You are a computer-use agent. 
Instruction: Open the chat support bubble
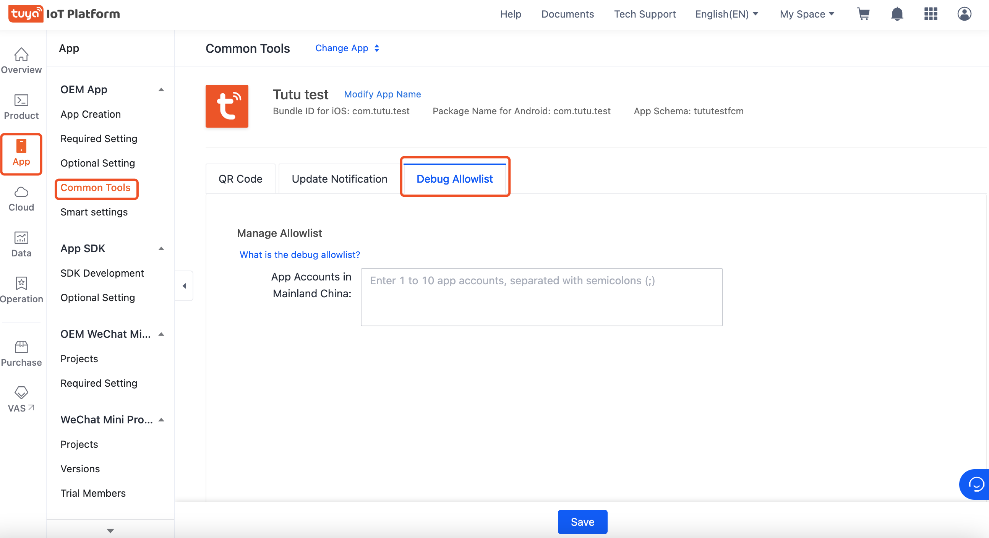pos(975,484)
